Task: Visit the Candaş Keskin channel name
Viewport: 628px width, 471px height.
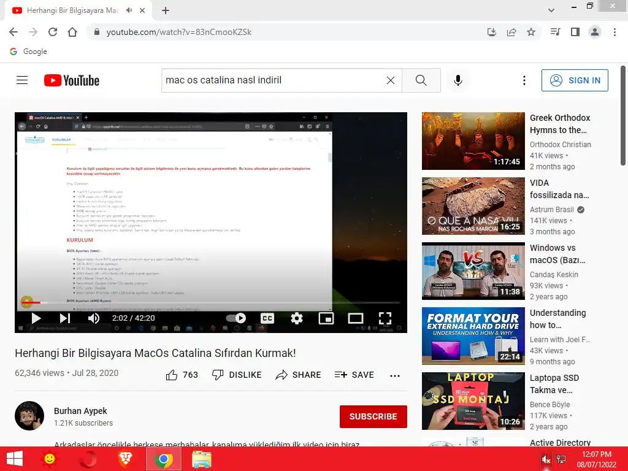Action: pyautogui.click(x=554, y=274)
